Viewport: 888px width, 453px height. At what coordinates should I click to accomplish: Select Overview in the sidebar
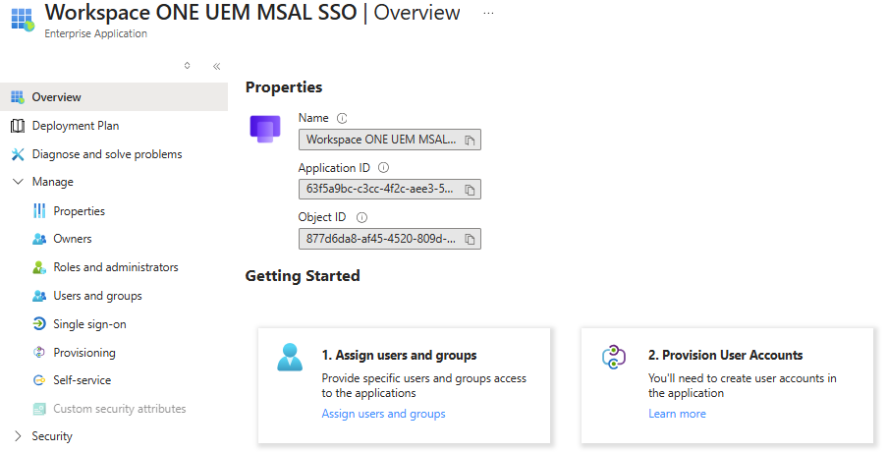coord(114,97)
